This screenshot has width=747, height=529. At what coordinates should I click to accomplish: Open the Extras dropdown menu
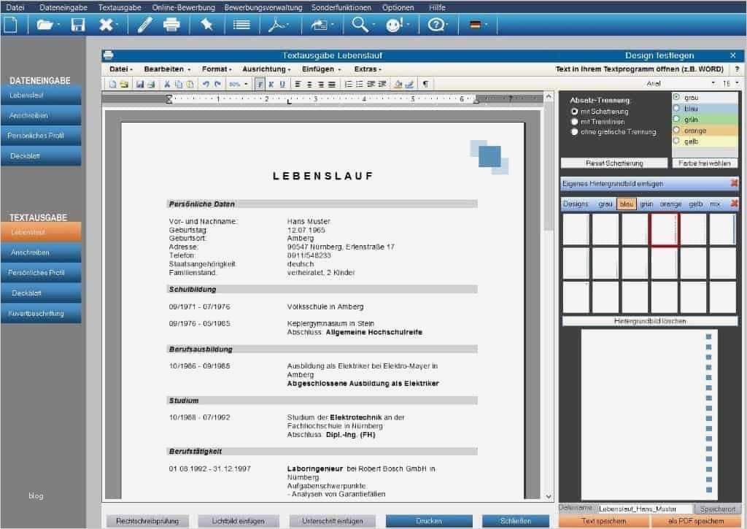point(368,69)
